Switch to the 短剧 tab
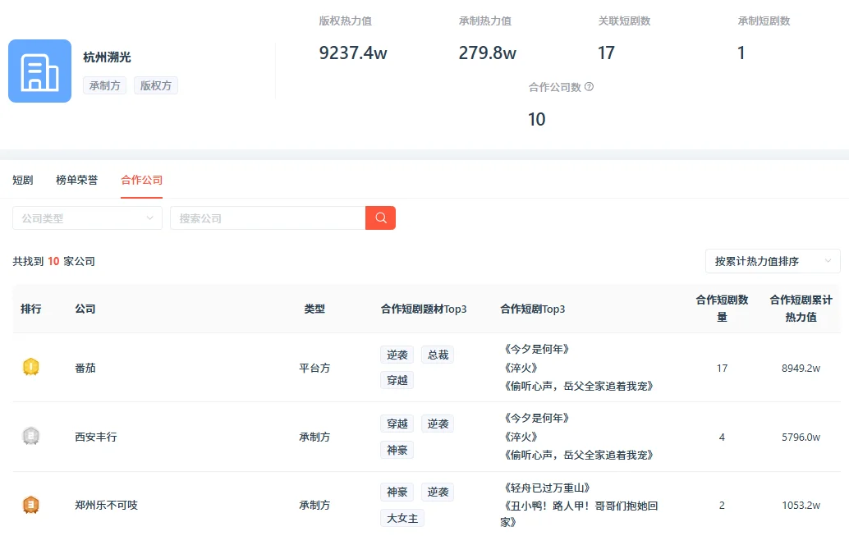Image resolution: width=849 pixels, height=536 pixels. coord(22,179)
